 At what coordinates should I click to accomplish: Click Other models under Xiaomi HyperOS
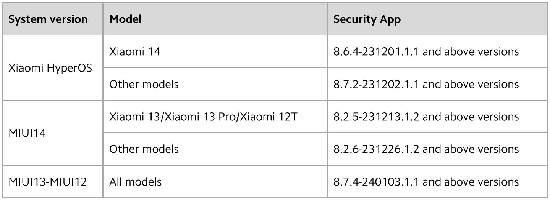click(x=215, y=84)
